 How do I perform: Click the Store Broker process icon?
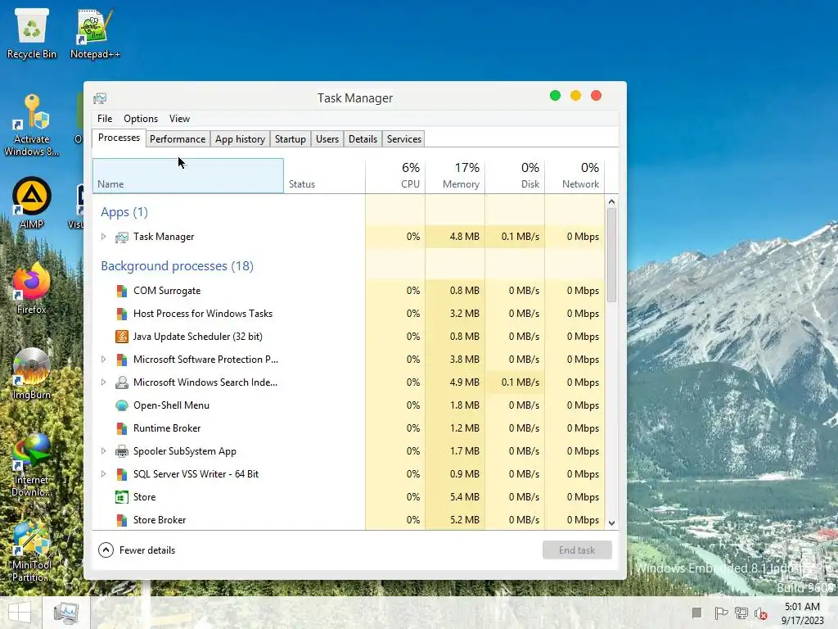pyautogui.click(x=122, y=520)
